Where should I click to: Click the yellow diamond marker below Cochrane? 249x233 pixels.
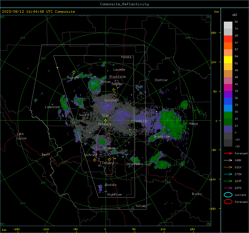(95, 160)
